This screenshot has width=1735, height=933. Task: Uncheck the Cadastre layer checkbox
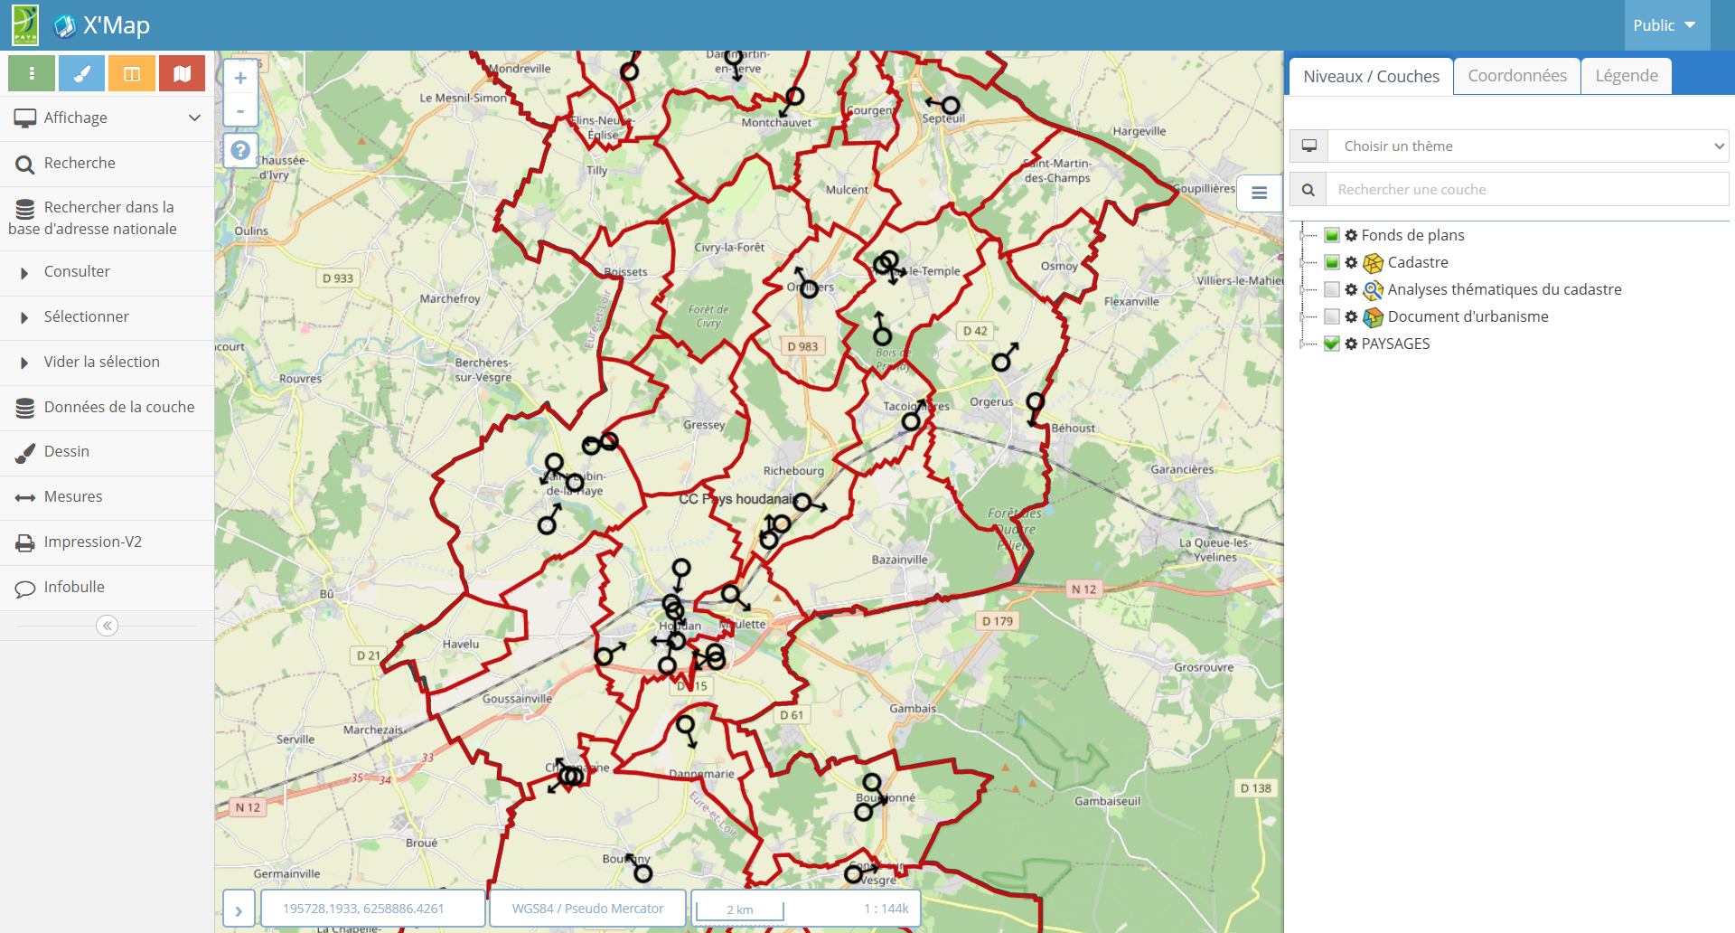1331,262
